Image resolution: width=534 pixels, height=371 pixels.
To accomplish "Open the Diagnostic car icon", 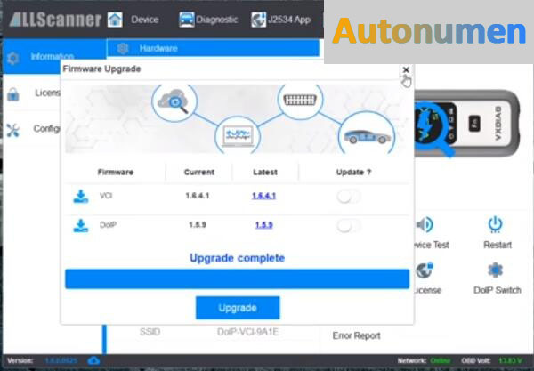I will (x=187, y=20).
